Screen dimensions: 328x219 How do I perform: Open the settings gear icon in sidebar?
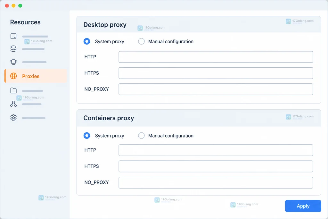(13, 118)
